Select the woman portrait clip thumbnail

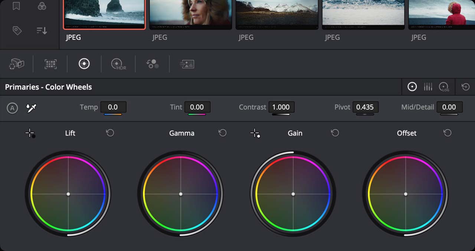[190, 14]
